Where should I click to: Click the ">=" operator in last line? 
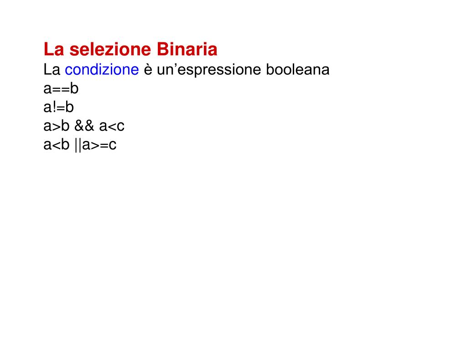point(99,145)
